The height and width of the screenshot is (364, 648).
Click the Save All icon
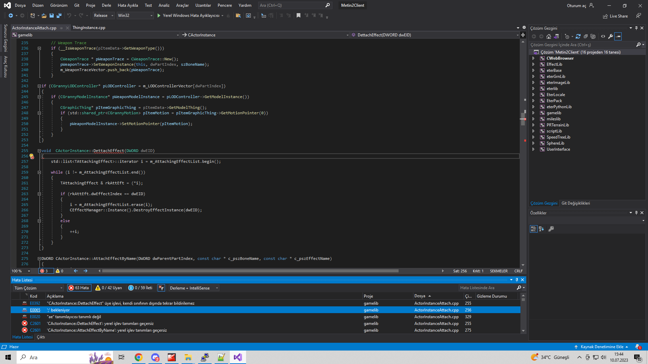click(x=59, y=16)
